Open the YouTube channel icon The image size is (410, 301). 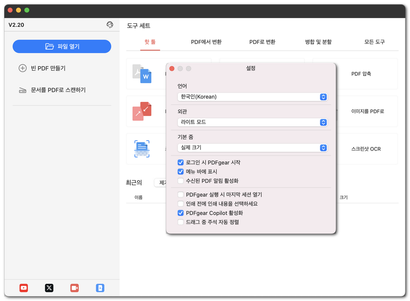coord(23,288)
